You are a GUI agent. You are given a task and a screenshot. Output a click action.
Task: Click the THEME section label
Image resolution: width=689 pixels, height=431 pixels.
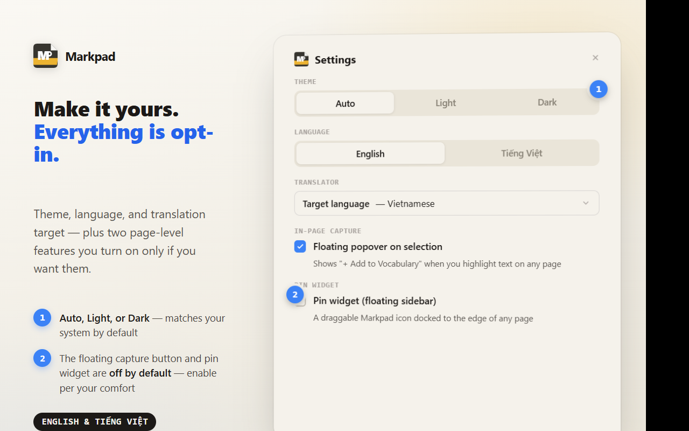[305, 82]
